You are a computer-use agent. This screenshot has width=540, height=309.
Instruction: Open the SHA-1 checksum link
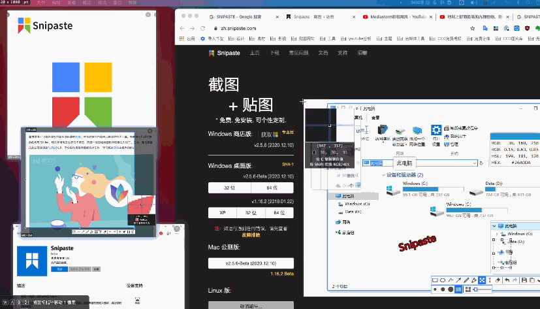(288, 165)
